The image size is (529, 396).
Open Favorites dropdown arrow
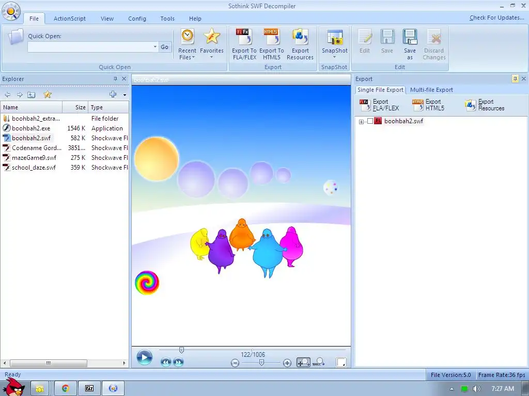pyautogui.click(x=211, y=57)
